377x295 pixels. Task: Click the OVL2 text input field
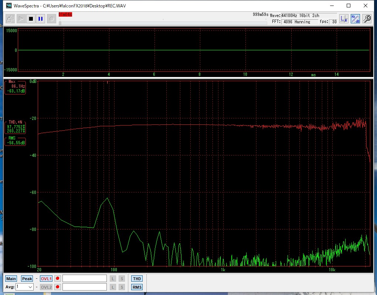(x=85, y=287)
